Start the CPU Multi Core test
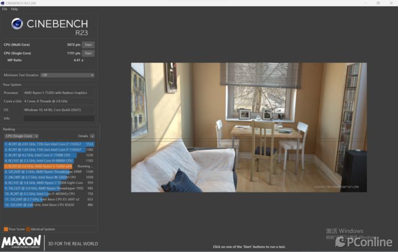This screenshot has height=252, width=398. pyautogui.click(x=88, y=45)
